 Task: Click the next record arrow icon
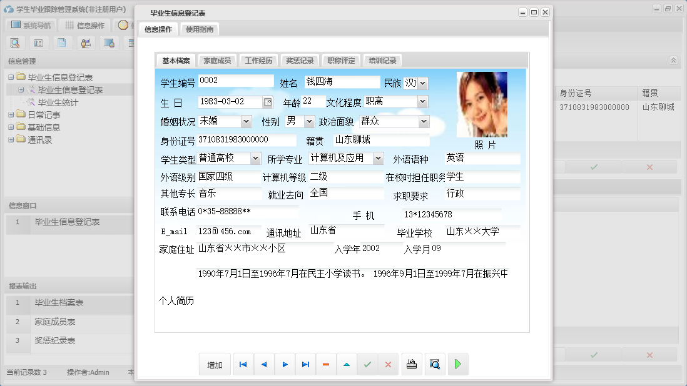284,364
